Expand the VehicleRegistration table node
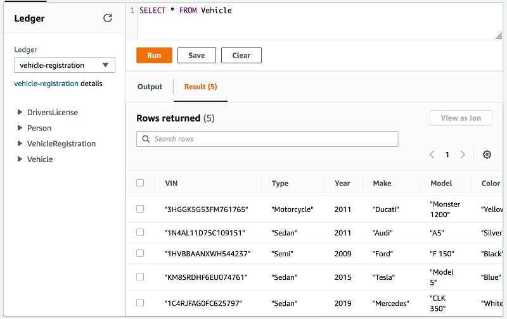Image resolution: width=507 pixels, height=319 pixels. pos(20,144)
